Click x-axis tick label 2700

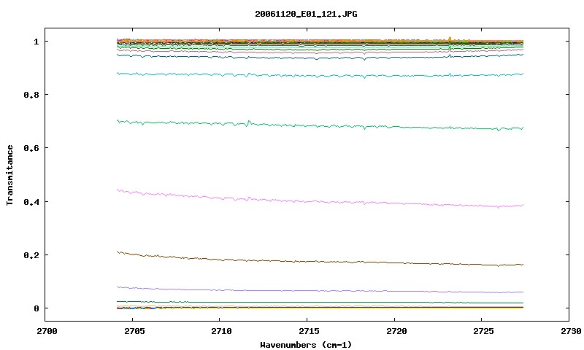[x=47, y=331]
